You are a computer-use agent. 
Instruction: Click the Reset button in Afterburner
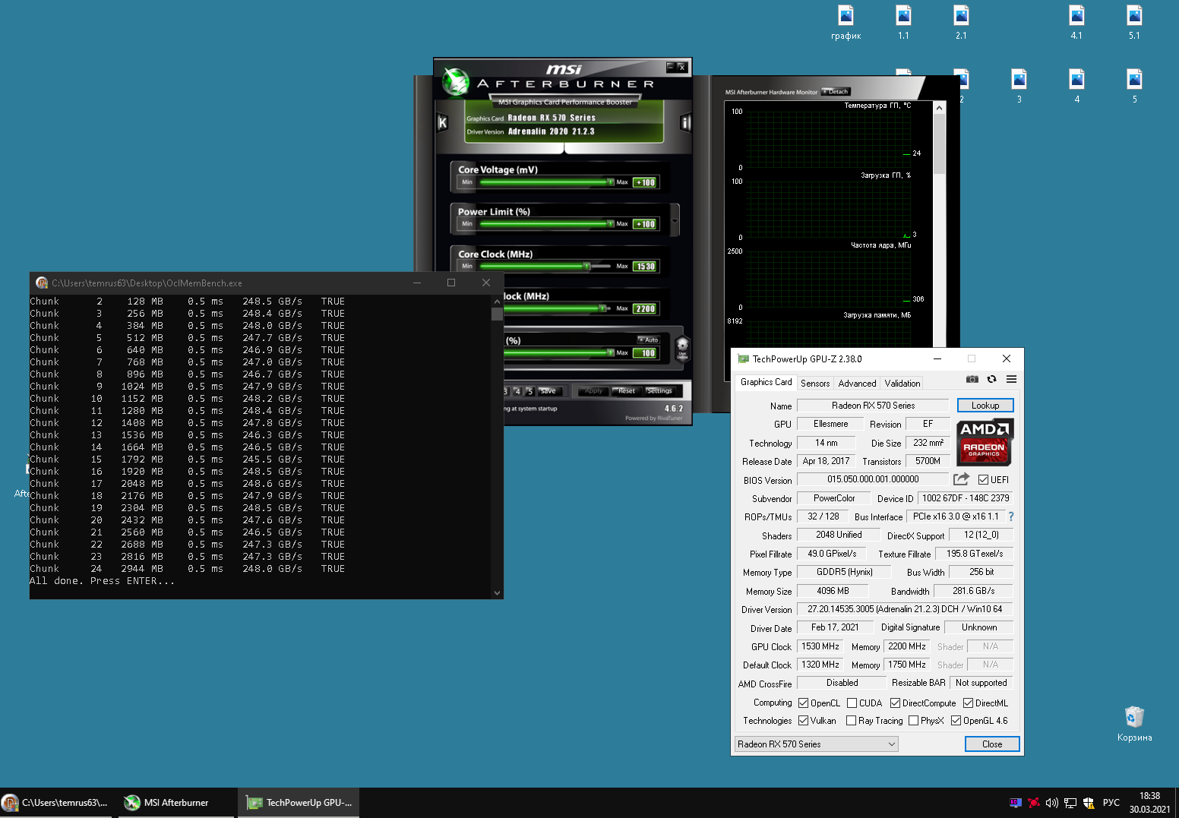[x=627, y=391]
